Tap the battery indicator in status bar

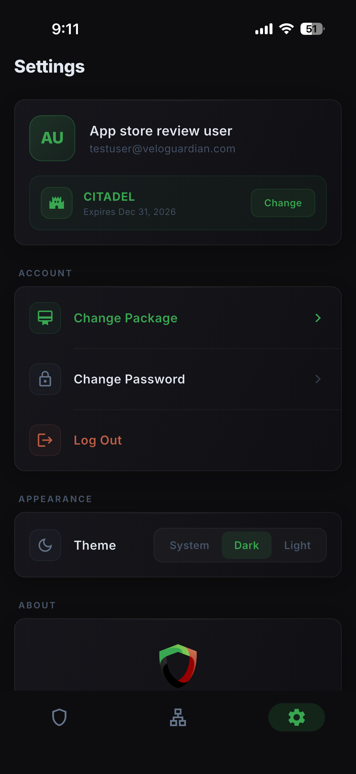pos(311,29)
